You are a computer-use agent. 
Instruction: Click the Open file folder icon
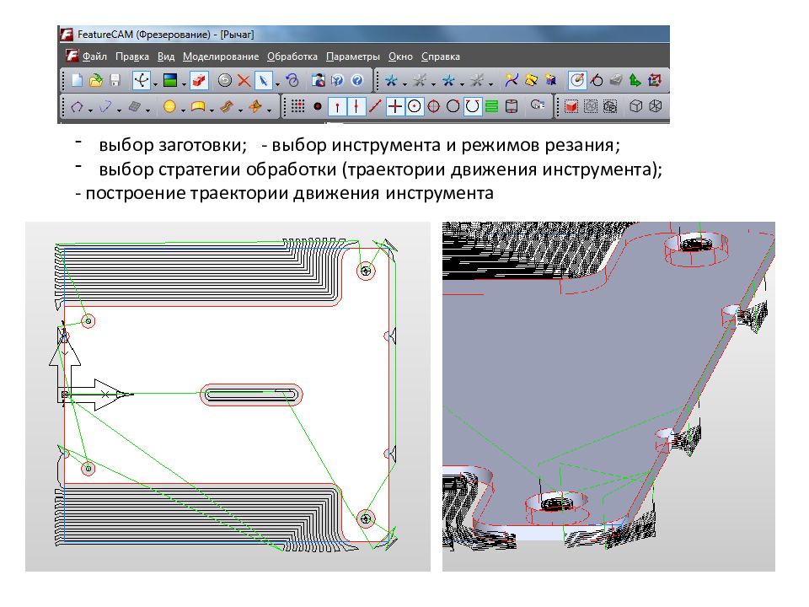(x=96, y=81)
